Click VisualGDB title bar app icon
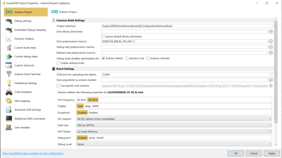 (4, 3)
